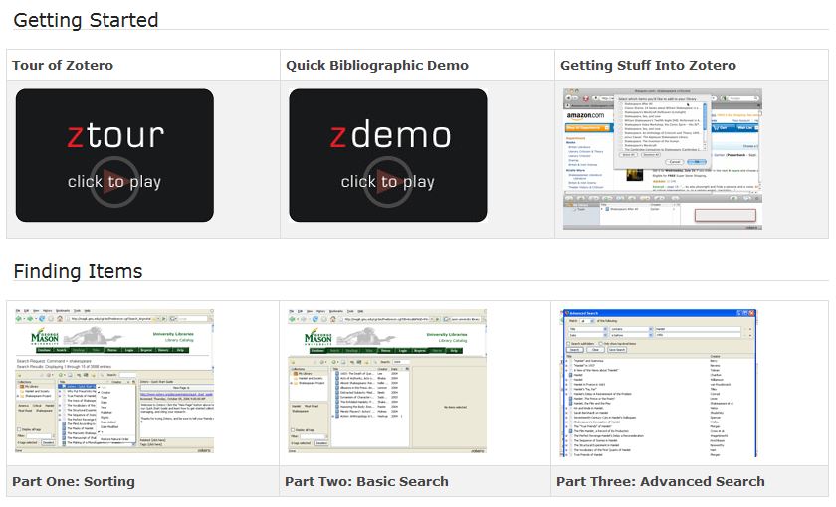Viewport: 836px width, 507px height.
Task: Click the Part One: Sorting caption
Action: point(74,481)
